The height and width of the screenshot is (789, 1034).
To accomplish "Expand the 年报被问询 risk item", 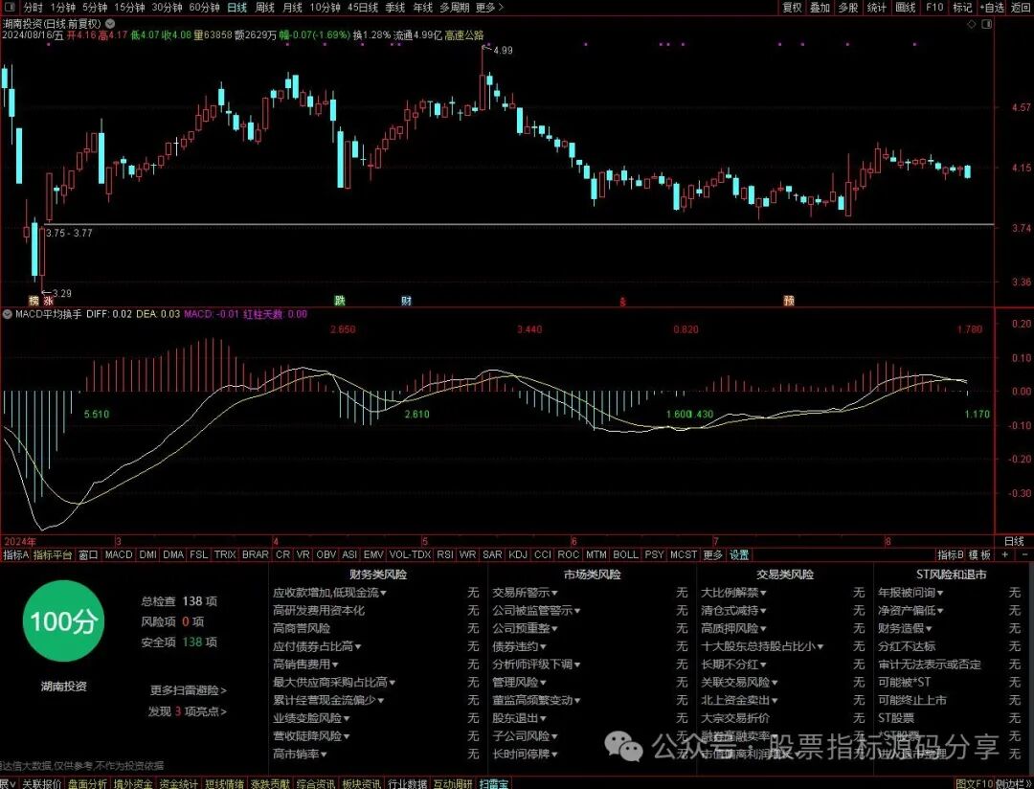I will pos(910,593).
